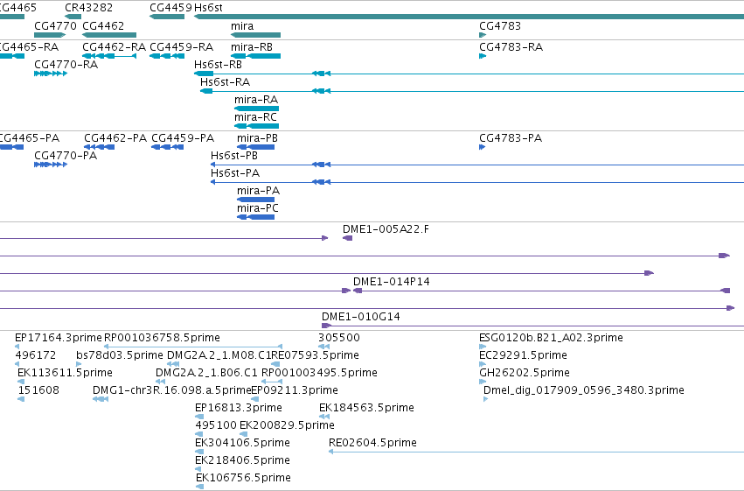Select the EP09211.3prime feature label

[294, 390]
